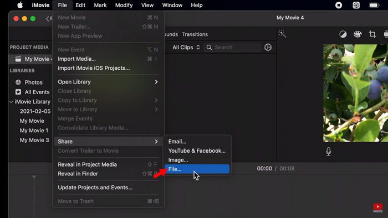Select My Movie 1 in library
388x218 pixels.
34,131
